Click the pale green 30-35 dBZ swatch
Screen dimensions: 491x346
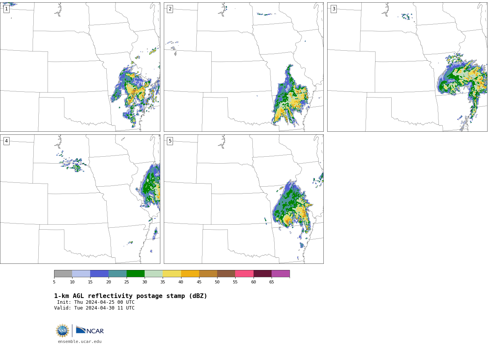(153, 274)
